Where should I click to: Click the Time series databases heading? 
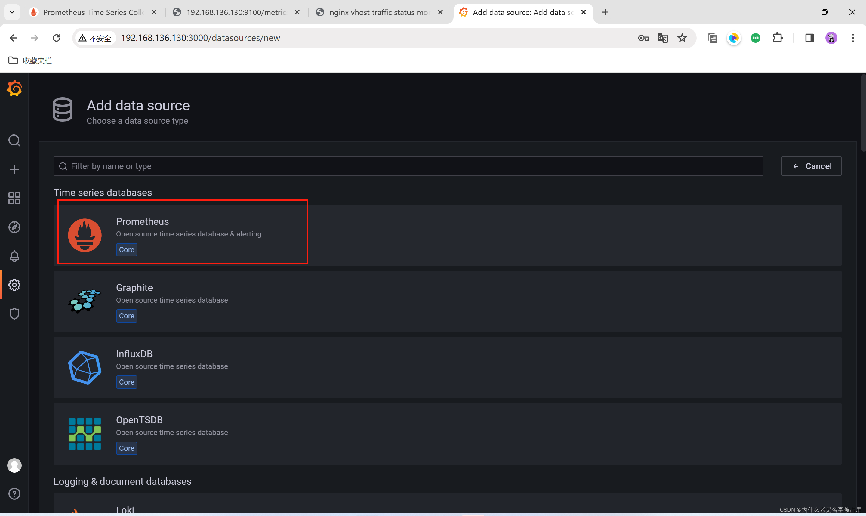(x=103, y=193)
